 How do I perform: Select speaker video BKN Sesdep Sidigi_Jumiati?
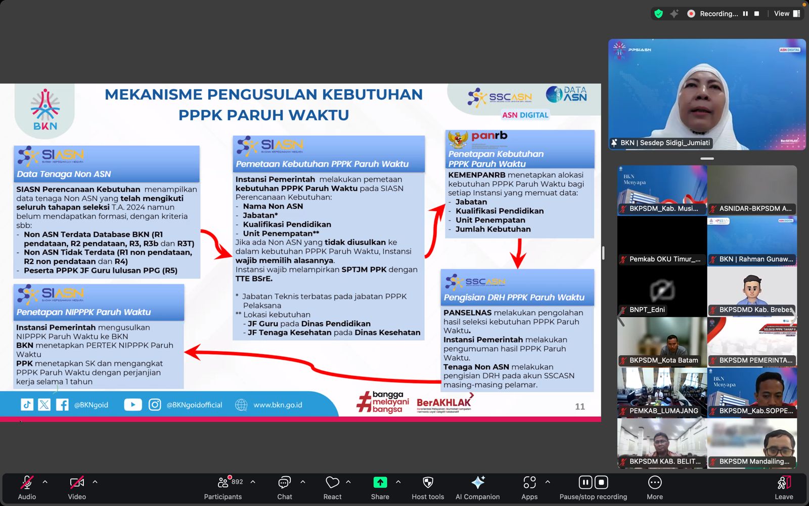pyautogui.click(x=707, y=95)
